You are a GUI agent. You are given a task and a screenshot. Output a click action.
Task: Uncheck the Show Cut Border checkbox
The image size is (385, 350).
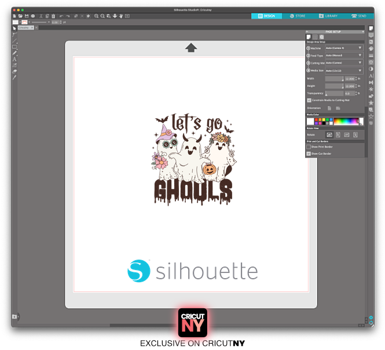pos(309,154)
